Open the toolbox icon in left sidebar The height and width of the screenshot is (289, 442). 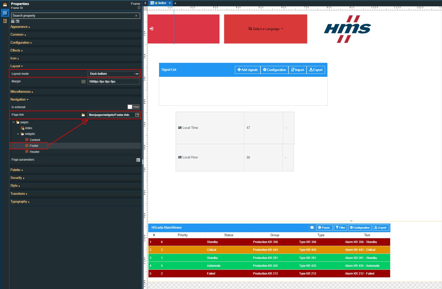[5, 4]
